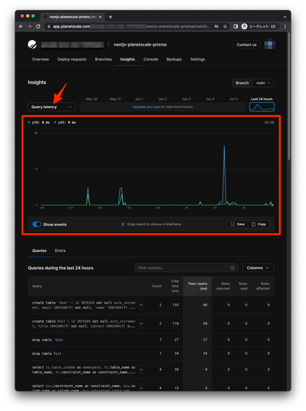Open the Columns dropdown
306x411 pixels.
[x=258, y=268]
